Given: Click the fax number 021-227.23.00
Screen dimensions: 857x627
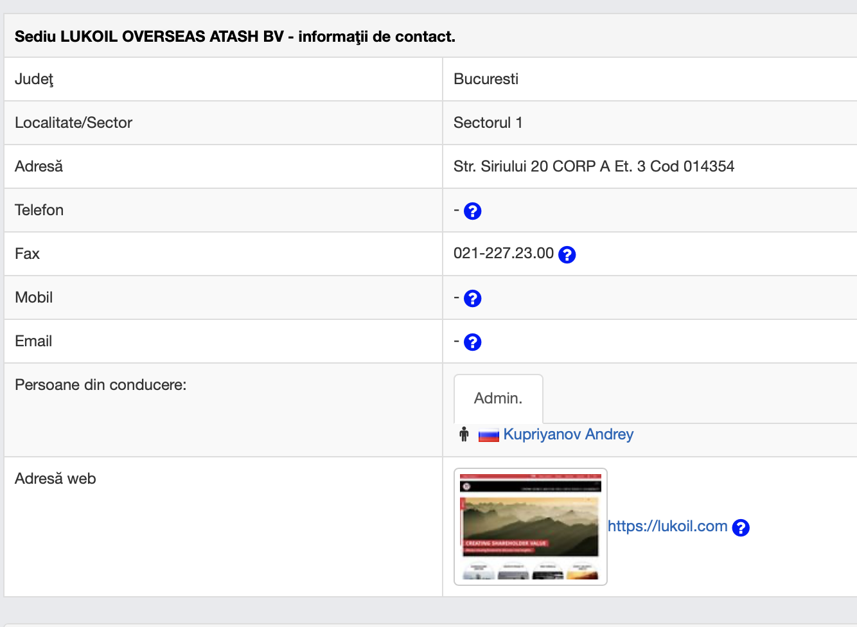Looking at the screenshot, I should (503, 253).
